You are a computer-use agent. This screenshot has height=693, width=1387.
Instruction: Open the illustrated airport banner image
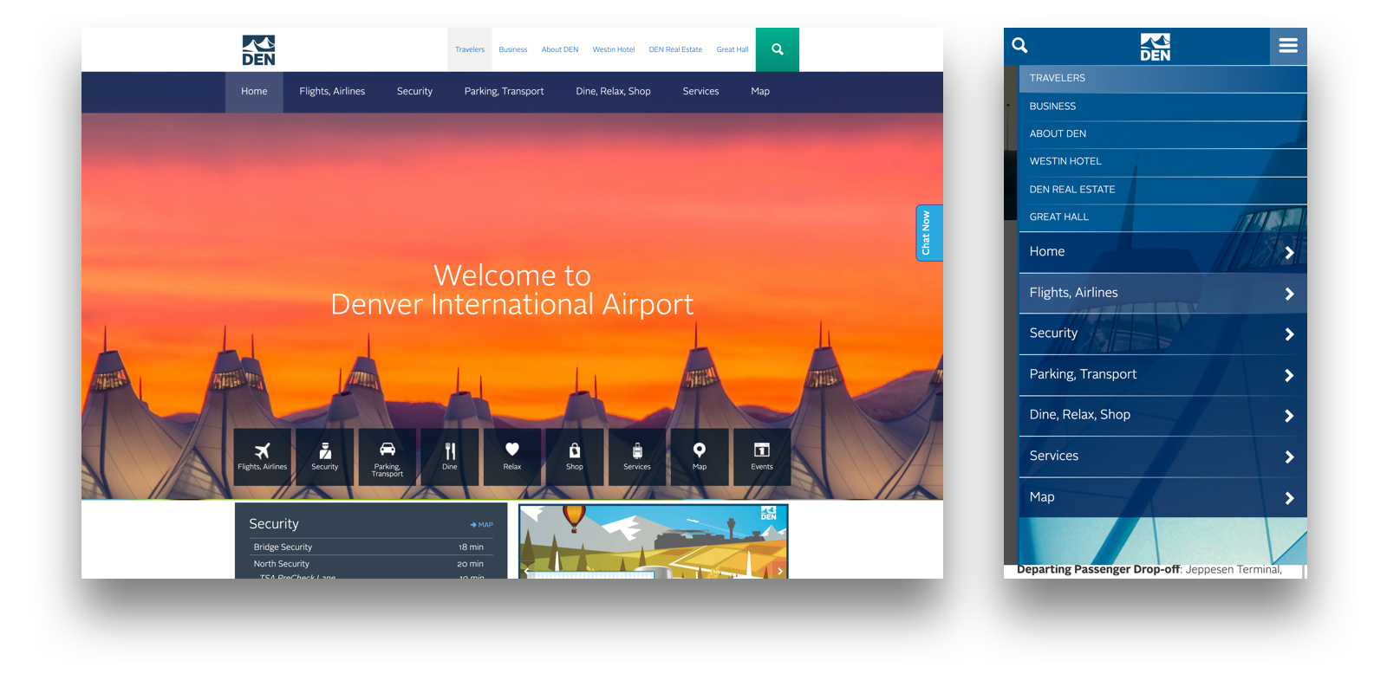654,541
